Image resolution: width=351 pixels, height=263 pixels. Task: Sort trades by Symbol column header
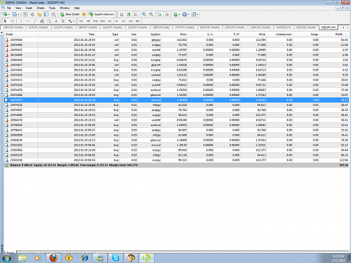pos(156,34)
